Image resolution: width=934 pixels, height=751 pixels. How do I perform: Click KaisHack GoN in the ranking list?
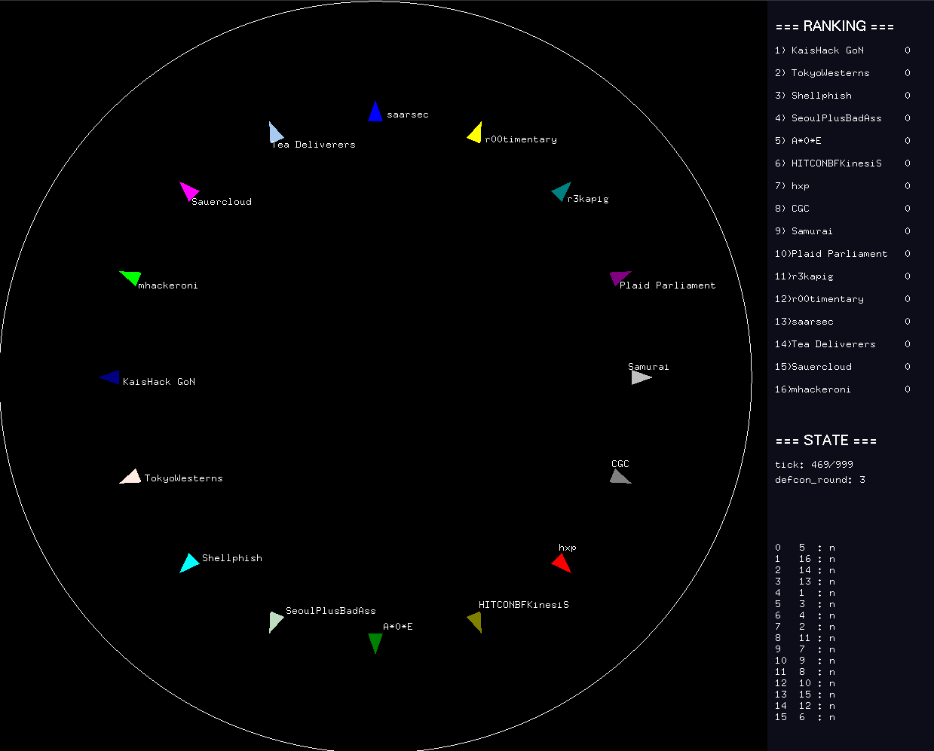coord(827,50)
